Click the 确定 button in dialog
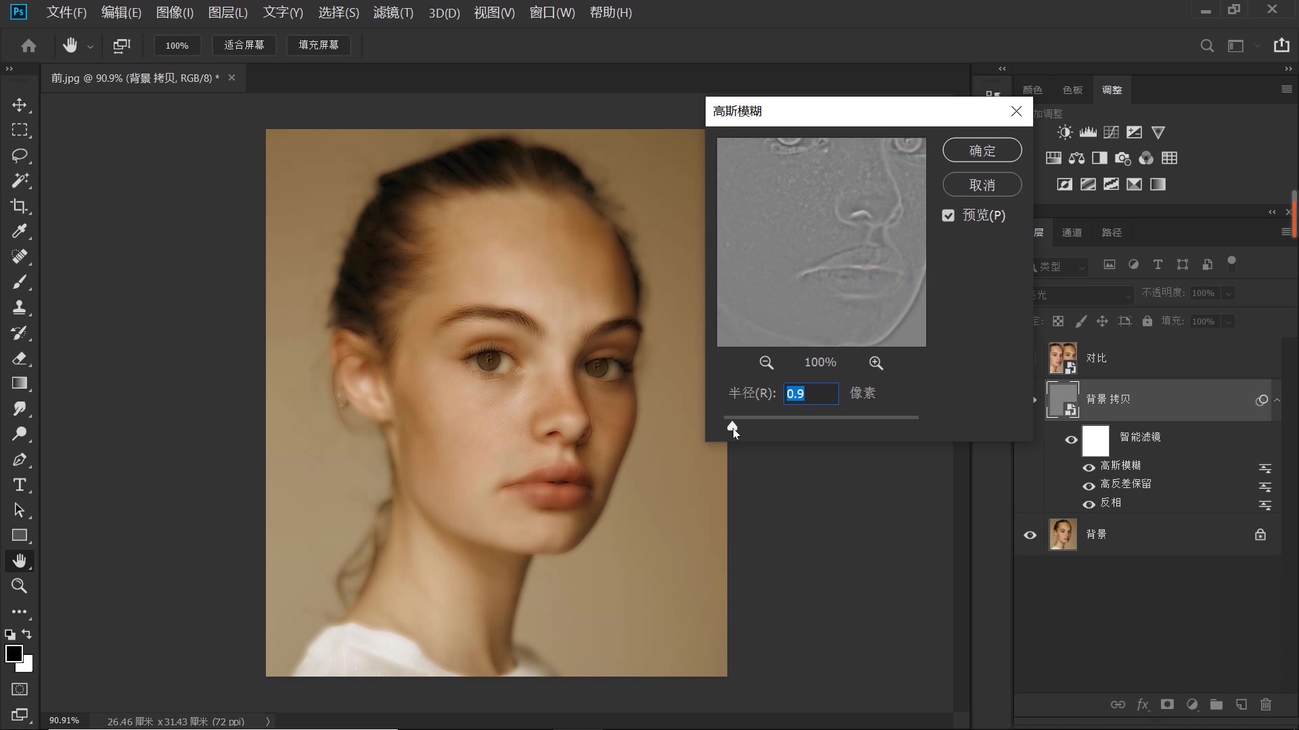The height and width of the screenshot is (730, 1299). (982, 150)
